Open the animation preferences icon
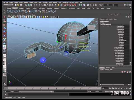This screenshot has width=134, height=100. pyautogui.click(x=130, y=94)
